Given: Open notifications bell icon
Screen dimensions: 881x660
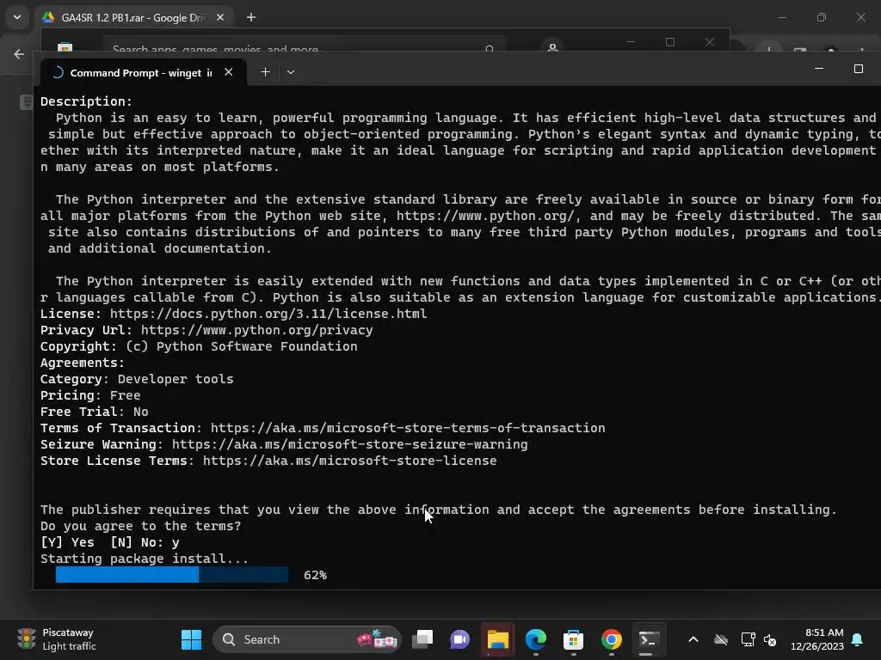Looking at the screenshot, I should (x=858, y=639).
